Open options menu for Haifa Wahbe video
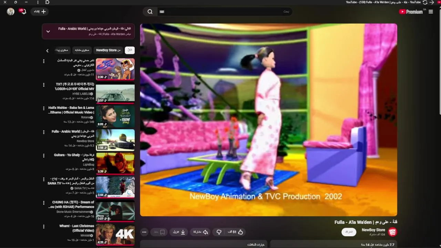This screenshot has height=248, width=441. click(x=44, y=108)
